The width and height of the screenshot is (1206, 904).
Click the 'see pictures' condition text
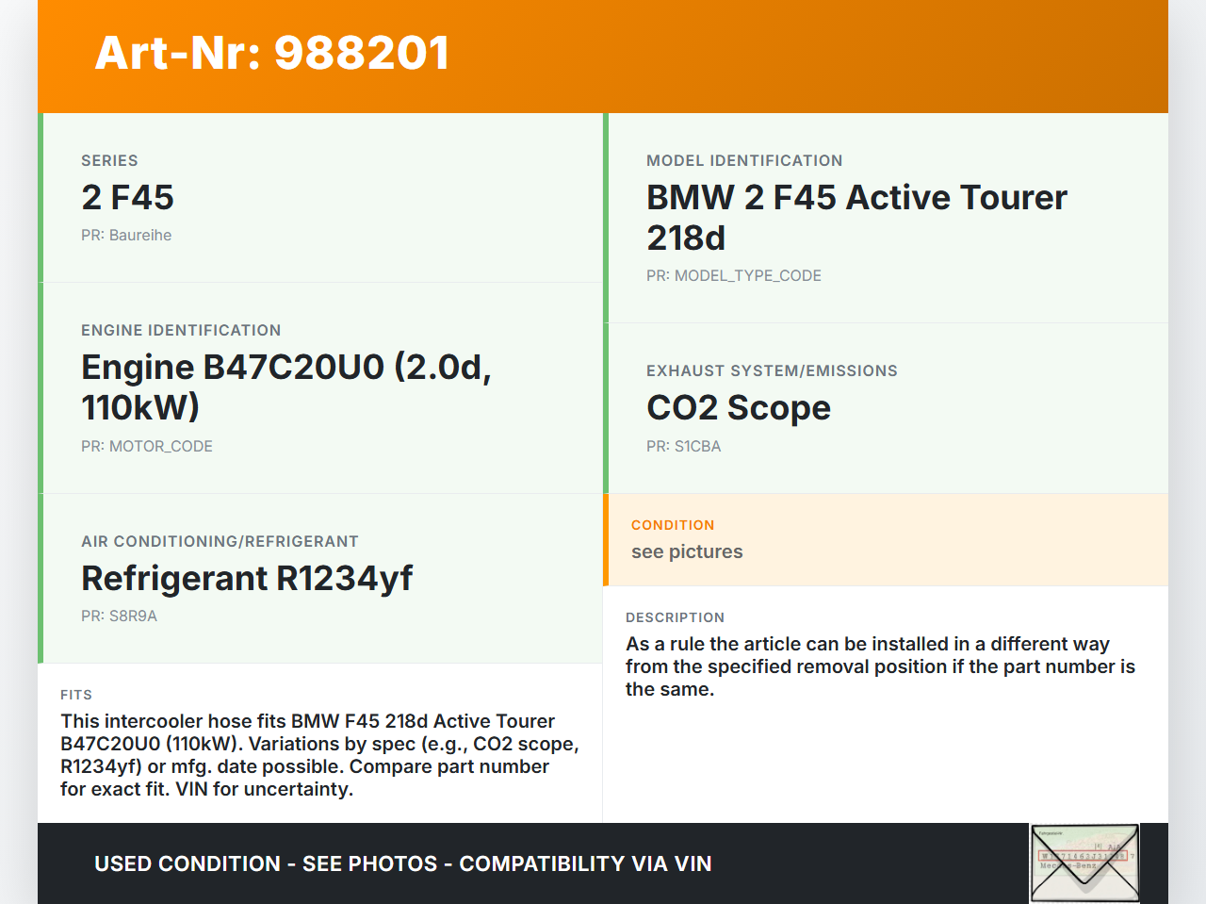(x=687, y=552)
